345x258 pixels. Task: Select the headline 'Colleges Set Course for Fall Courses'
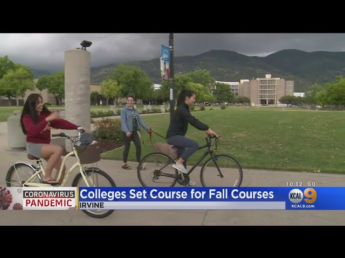coord(176,194)
